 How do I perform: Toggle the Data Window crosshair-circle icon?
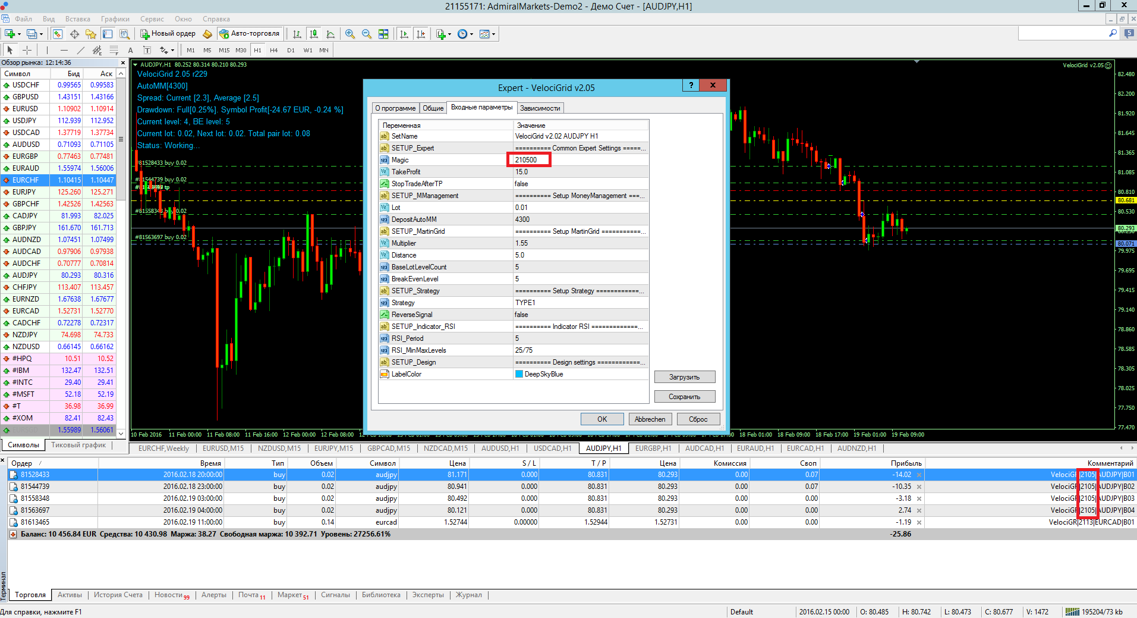coord(74,34)
